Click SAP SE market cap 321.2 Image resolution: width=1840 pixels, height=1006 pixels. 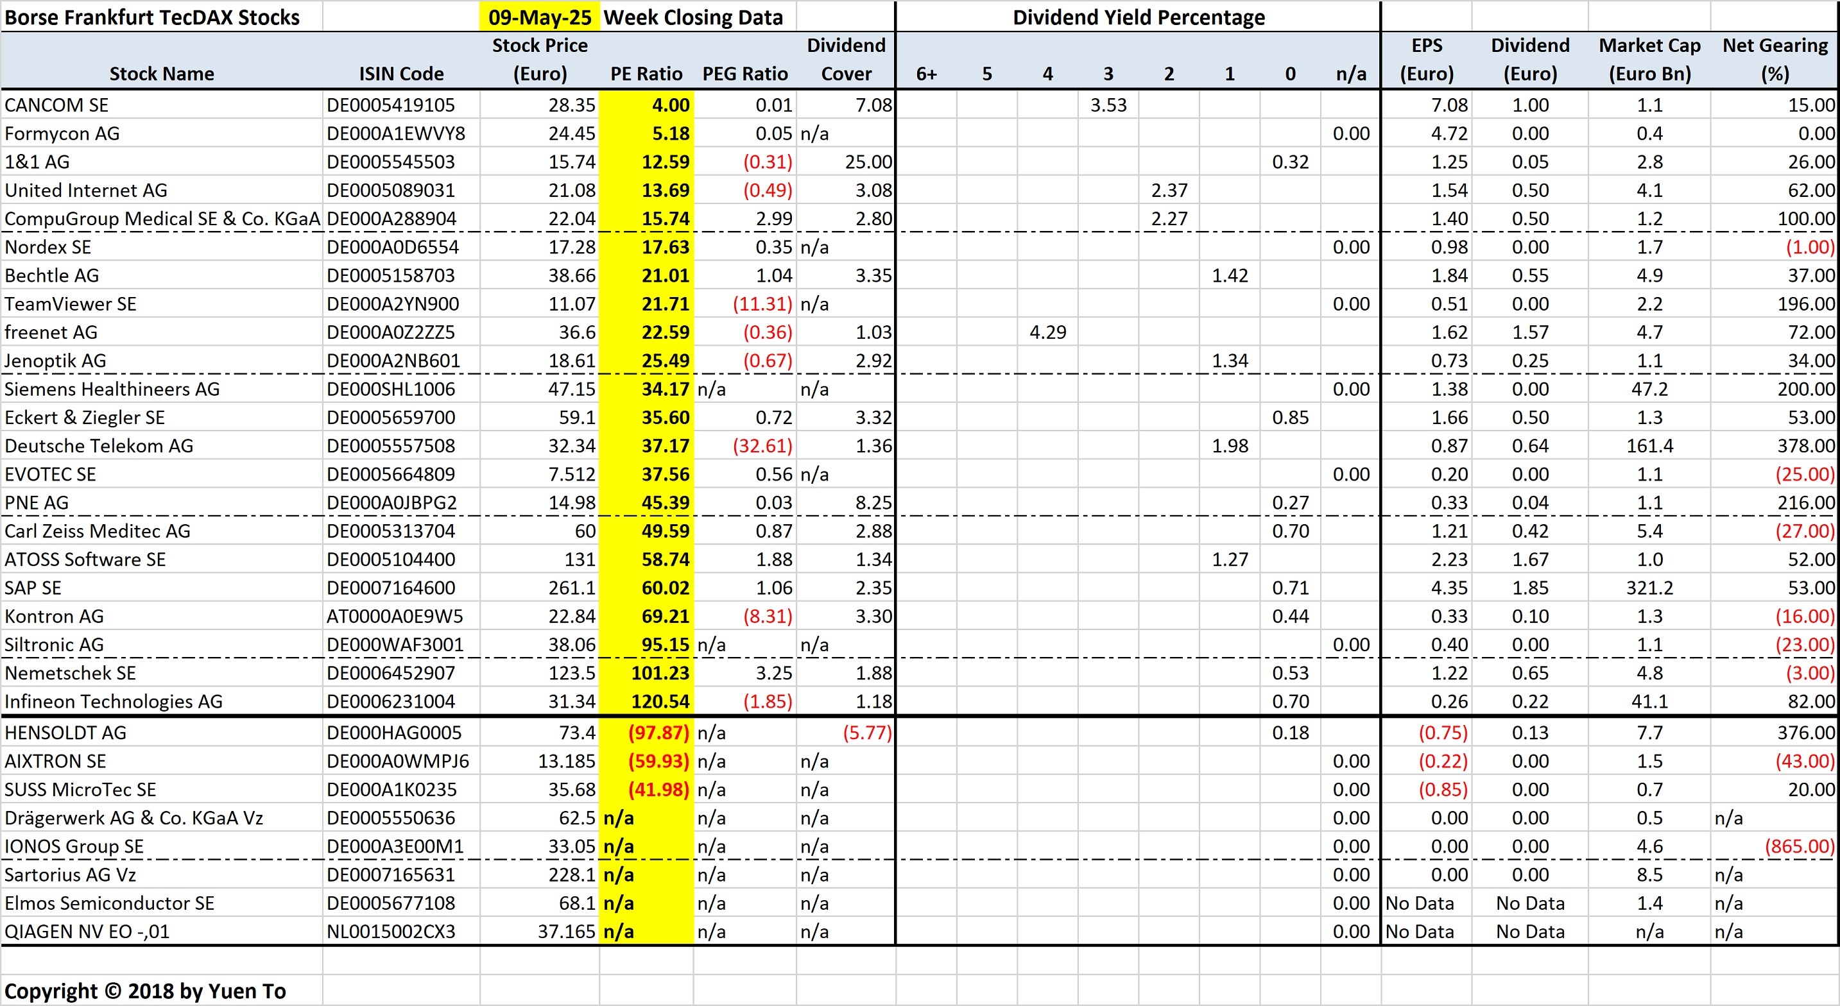pos(1649,588)
